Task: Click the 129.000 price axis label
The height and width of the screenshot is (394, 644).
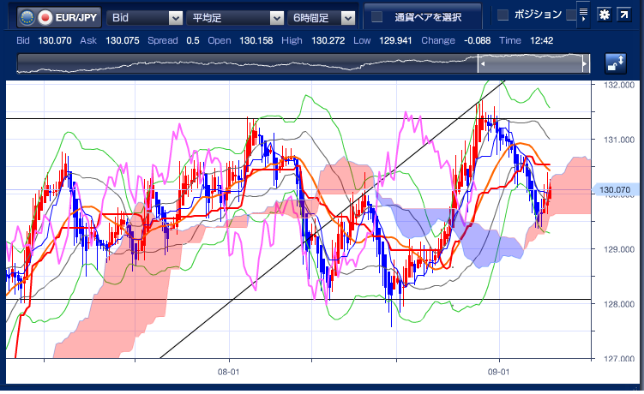Action: [619, 249]
